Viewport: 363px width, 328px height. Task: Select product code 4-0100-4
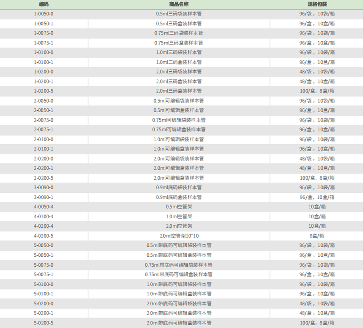pyautogui.click(x=44, y=216)
